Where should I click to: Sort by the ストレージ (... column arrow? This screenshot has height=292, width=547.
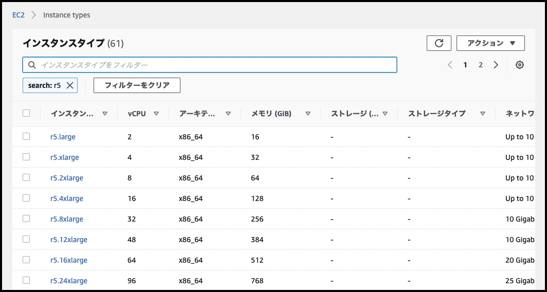pyautogui.click(x=385, y=114)
